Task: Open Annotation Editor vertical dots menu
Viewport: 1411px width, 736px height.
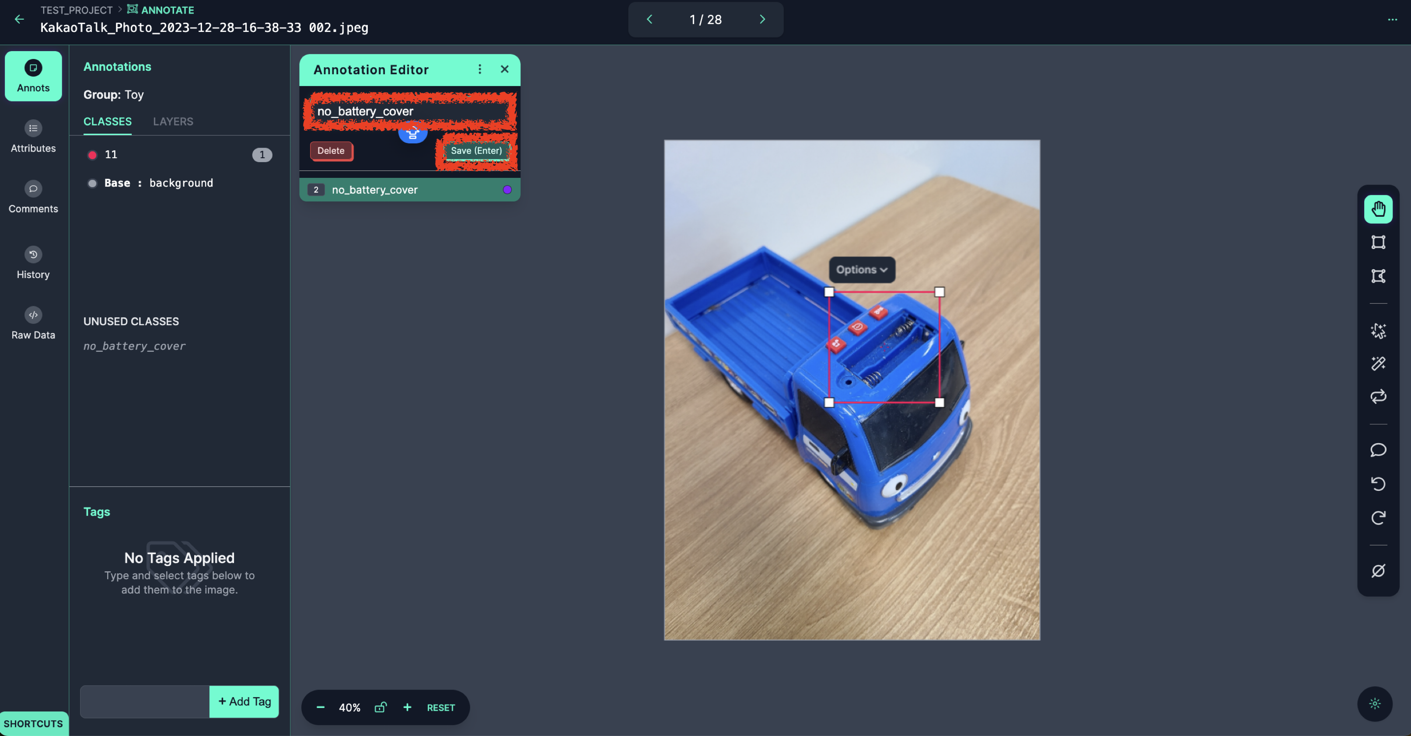Action: point(480,69)
